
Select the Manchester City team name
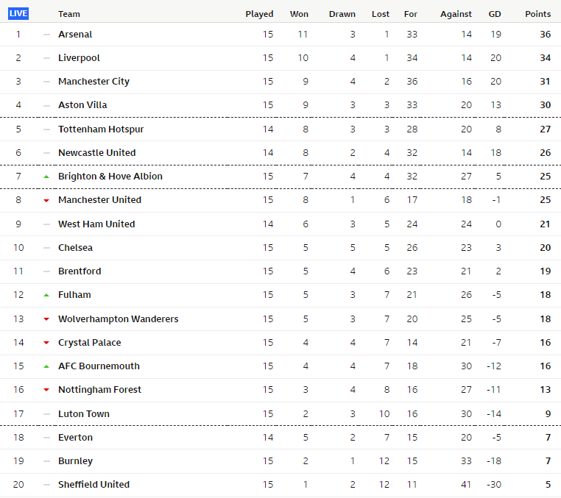point(93,82)
